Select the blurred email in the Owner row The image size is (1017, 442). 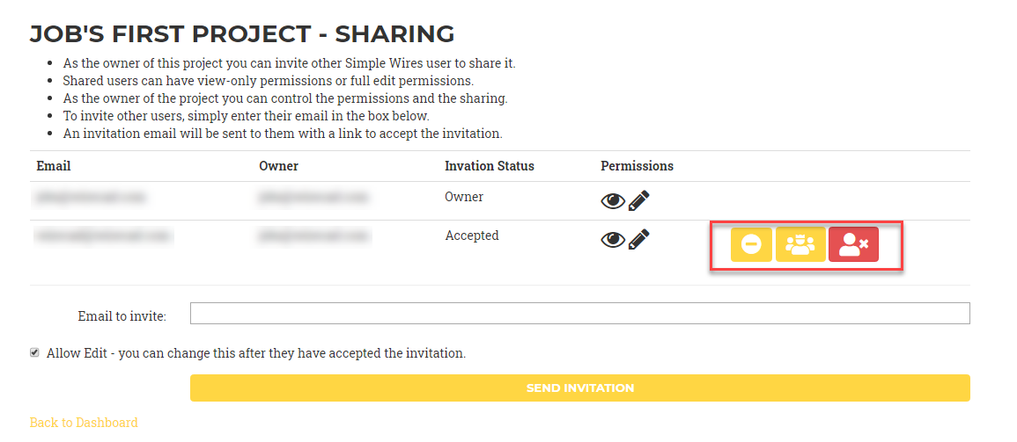[91, 196]
